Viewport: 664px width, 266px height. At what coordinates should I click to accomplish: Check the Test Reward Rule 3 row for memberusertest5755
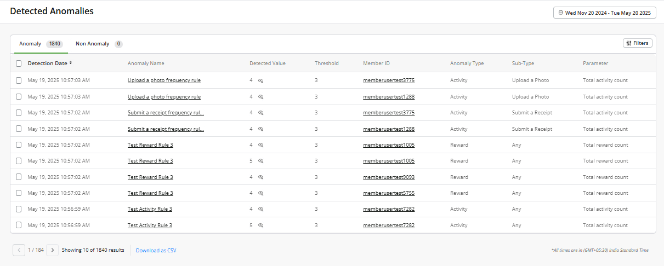(x=19, y=193)
